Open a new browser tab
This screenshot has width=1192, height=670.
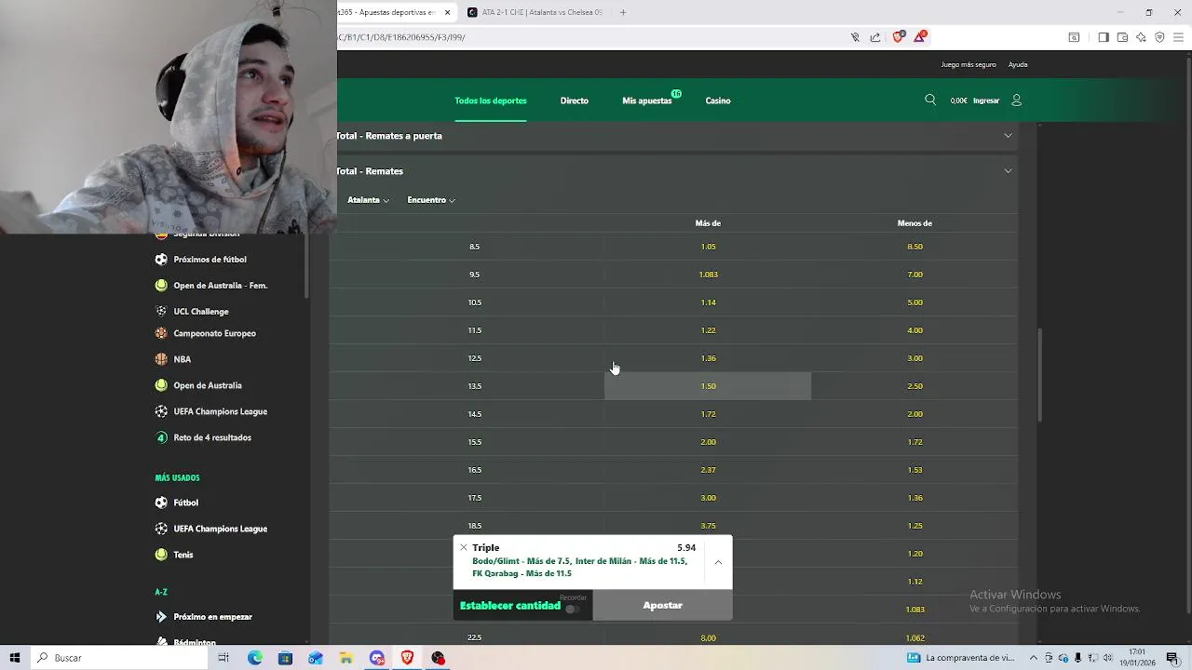(623, 12)
